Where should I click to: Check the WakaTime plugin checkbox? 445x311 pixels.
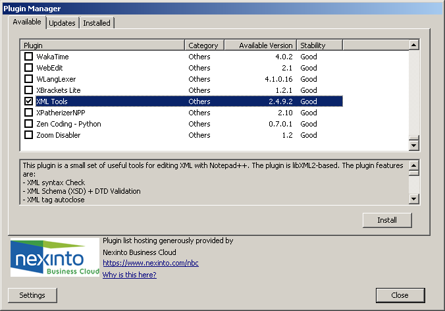29,57
